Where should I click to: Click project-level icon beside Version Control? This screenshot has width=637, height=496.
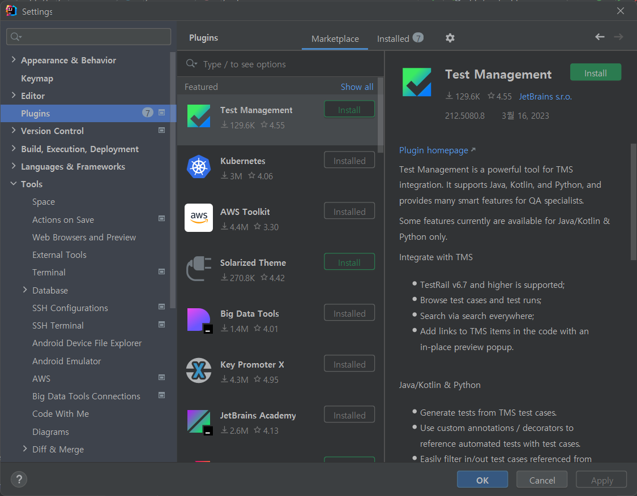tap(162, 130)
